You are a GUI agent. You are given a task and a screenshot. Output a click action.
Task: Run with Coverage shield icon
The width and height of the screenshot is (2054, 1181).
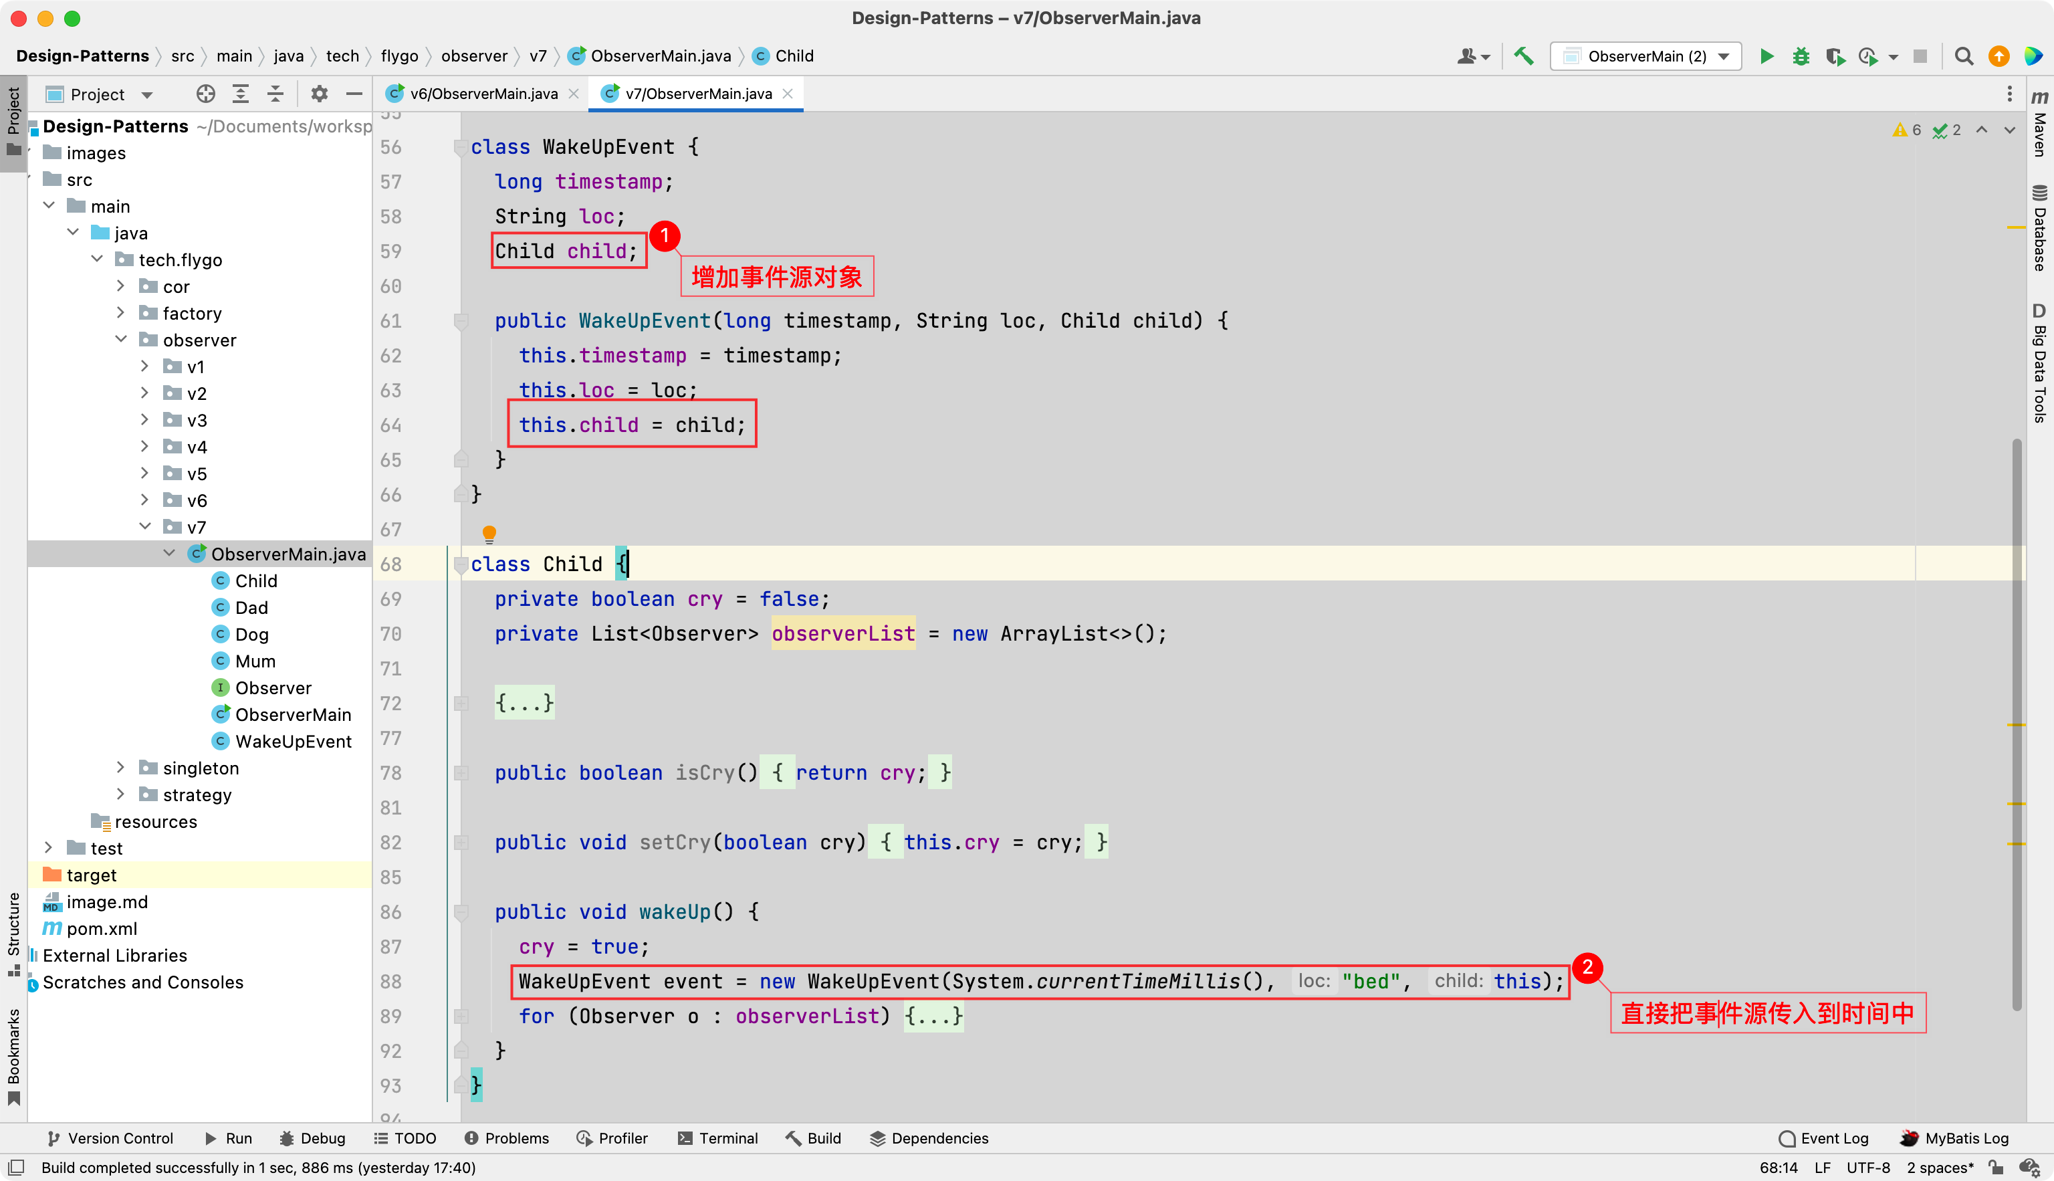click(x=1834, y=56)
